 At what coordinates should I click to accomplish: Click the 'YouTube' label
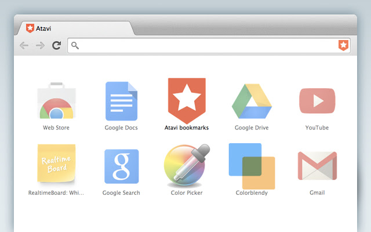[x=317, y=128]
